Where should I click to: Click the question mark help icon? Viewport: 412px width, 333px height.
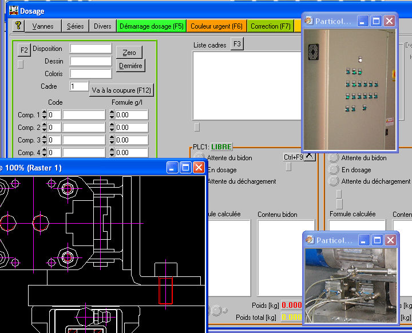click(x=18, y=26)
